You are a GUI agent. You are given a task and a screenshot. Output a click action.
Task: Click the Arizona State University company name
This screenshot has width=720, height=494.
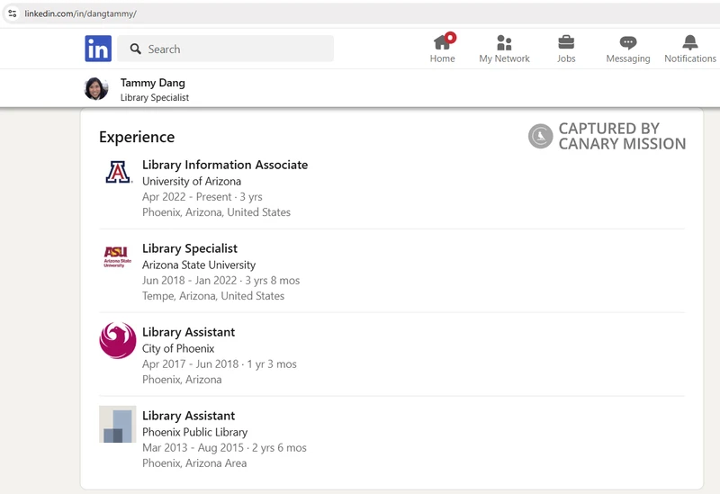199,265
